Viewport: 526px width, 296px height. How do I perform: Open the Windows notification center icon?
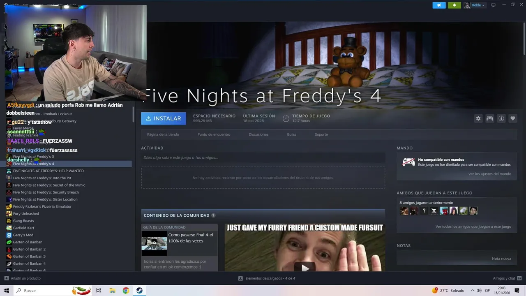517,291
